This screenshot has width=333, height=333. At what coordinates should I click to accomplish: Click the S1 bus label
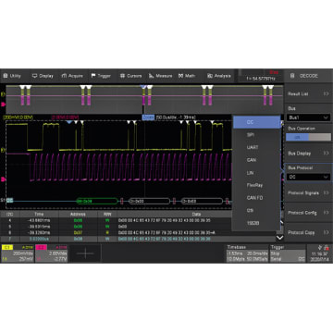(3, 201)
